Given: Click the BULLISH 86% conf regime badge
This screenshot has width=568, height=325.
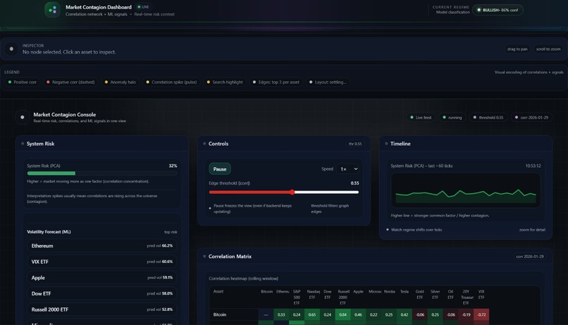Looking at the screenshot, I should pyautogui.click(x=498, y=10).
